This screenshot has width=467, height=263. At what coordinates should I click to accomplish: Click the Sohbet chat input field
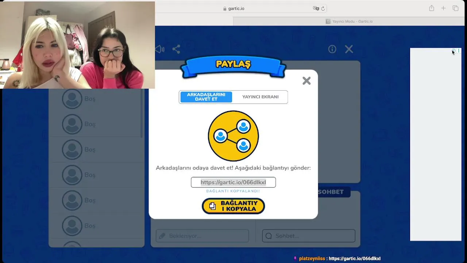309,236
